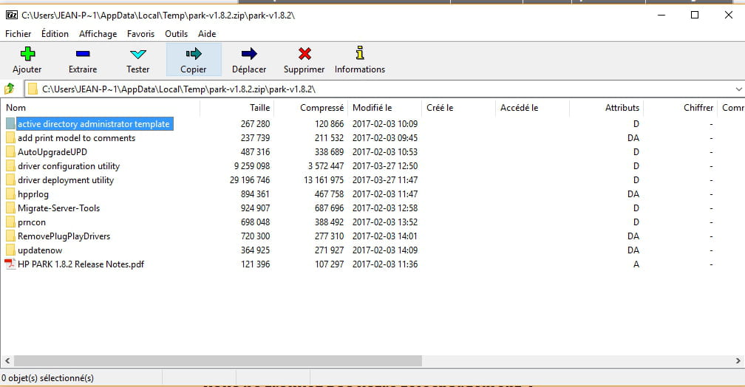The width and height of the screenshot is (745, 387).
Task: Click the Supprimer red X icon
Action: click(305, 54)
